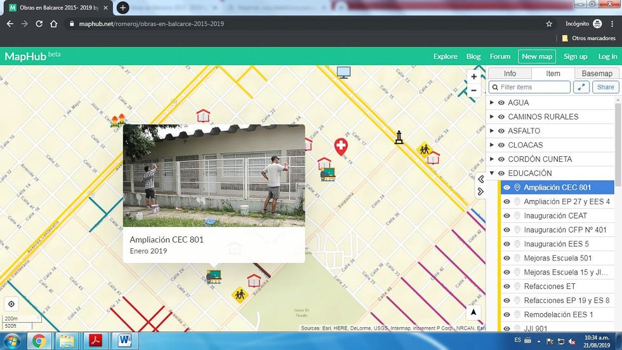Expand the CAMINOS RURALES group
Viewport: 622px width, 350px height.
click(x=492, y=117)
